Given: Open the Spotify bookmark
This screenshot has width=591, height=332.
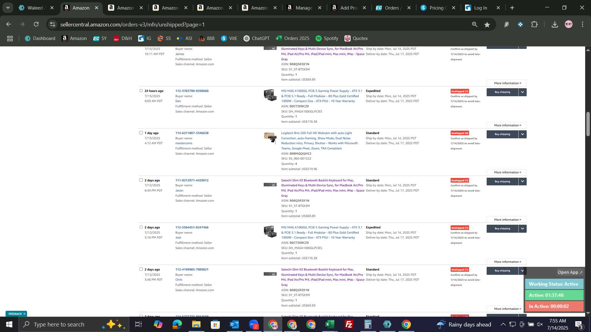Looking at the screenshot, I should pos(327,38).
